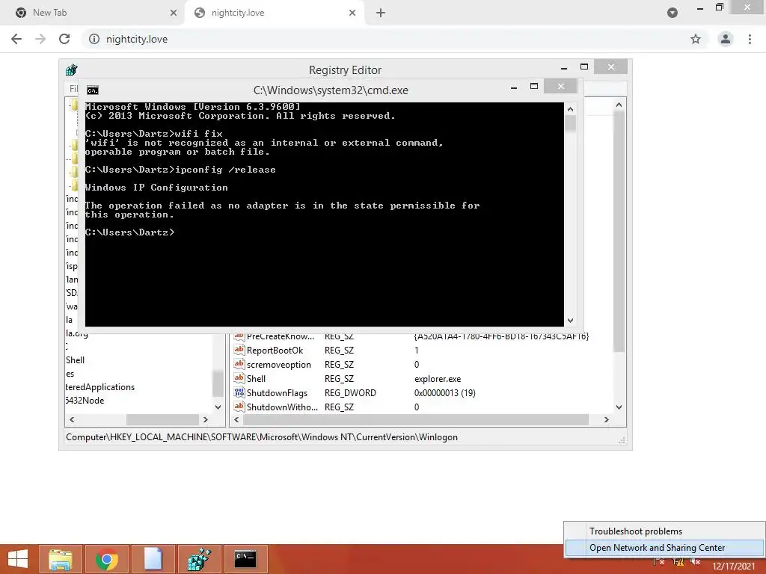Click registry values pane scroll down arrow
The image size is (766, 574).
[x=619, y=407]
